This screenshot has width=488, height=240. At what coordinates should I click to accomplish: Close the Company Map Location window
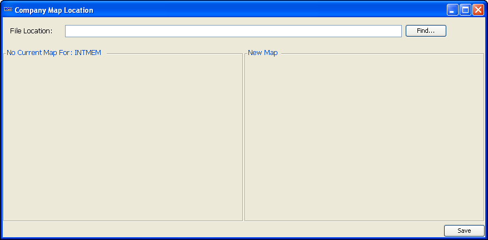pos(478,10)
